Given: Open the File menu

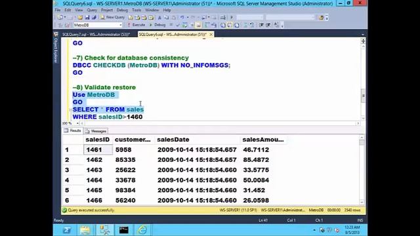Looking at the screenshot, I should tap(58, 10).
